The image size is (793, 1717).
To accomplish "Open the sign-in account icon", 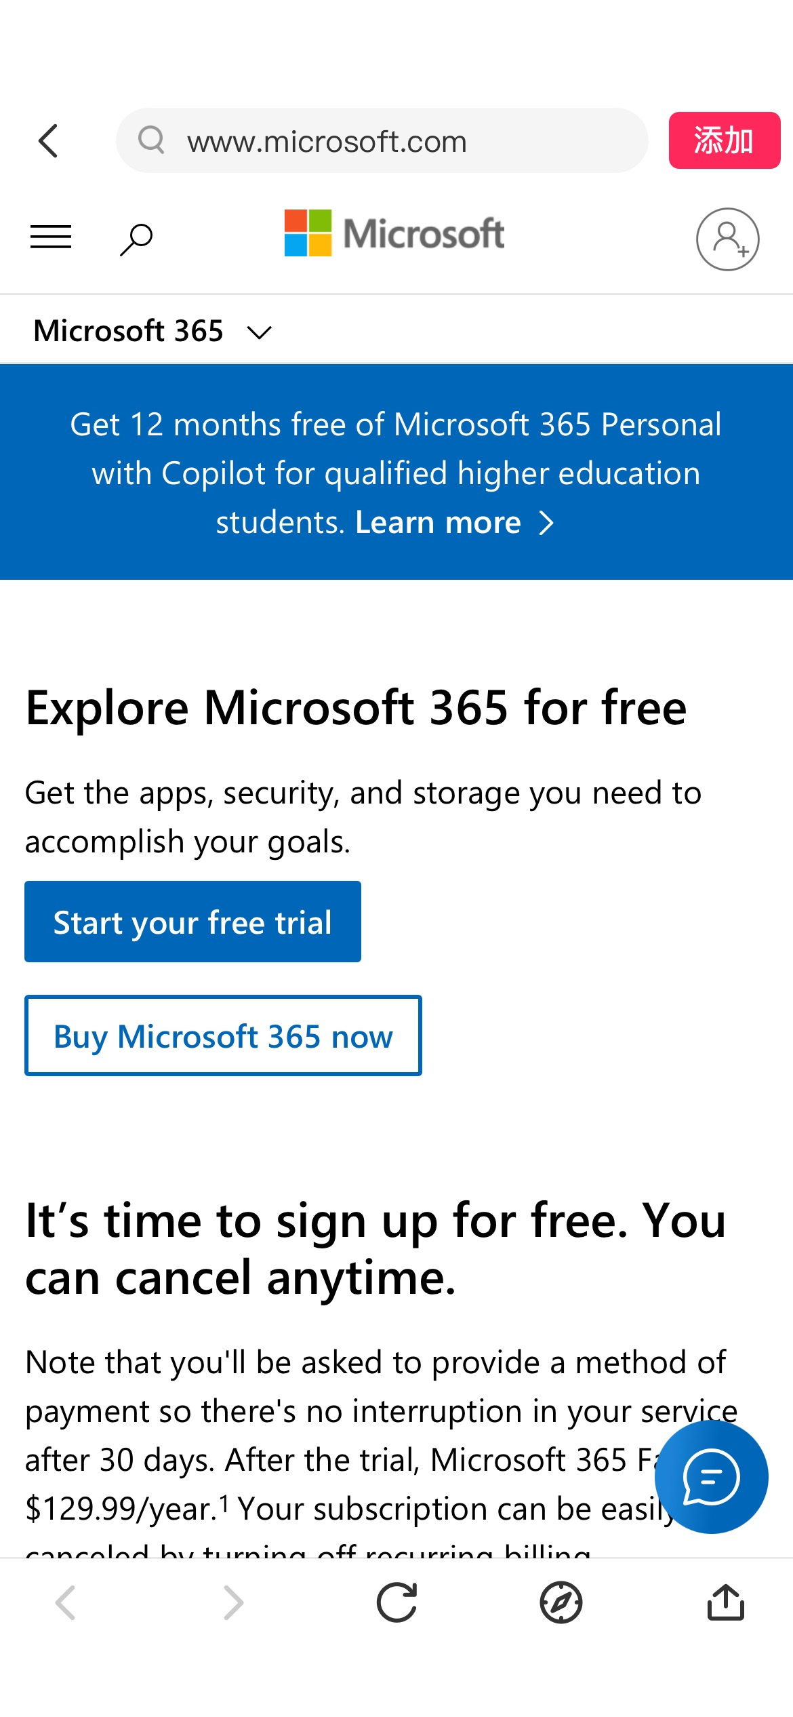I will (727, 238).
